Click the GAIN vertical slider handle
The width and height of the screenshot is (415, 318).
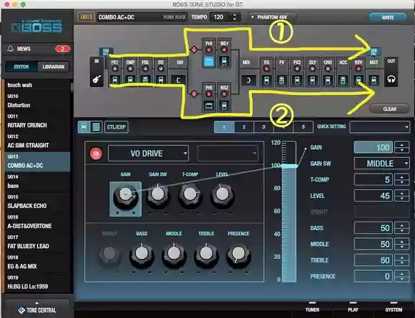click(289, 166)
